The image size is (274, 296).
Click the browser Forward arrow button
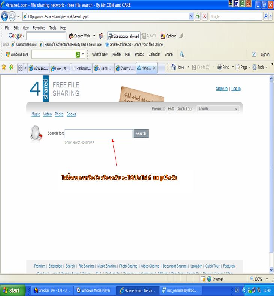click(x=12, y=16)
